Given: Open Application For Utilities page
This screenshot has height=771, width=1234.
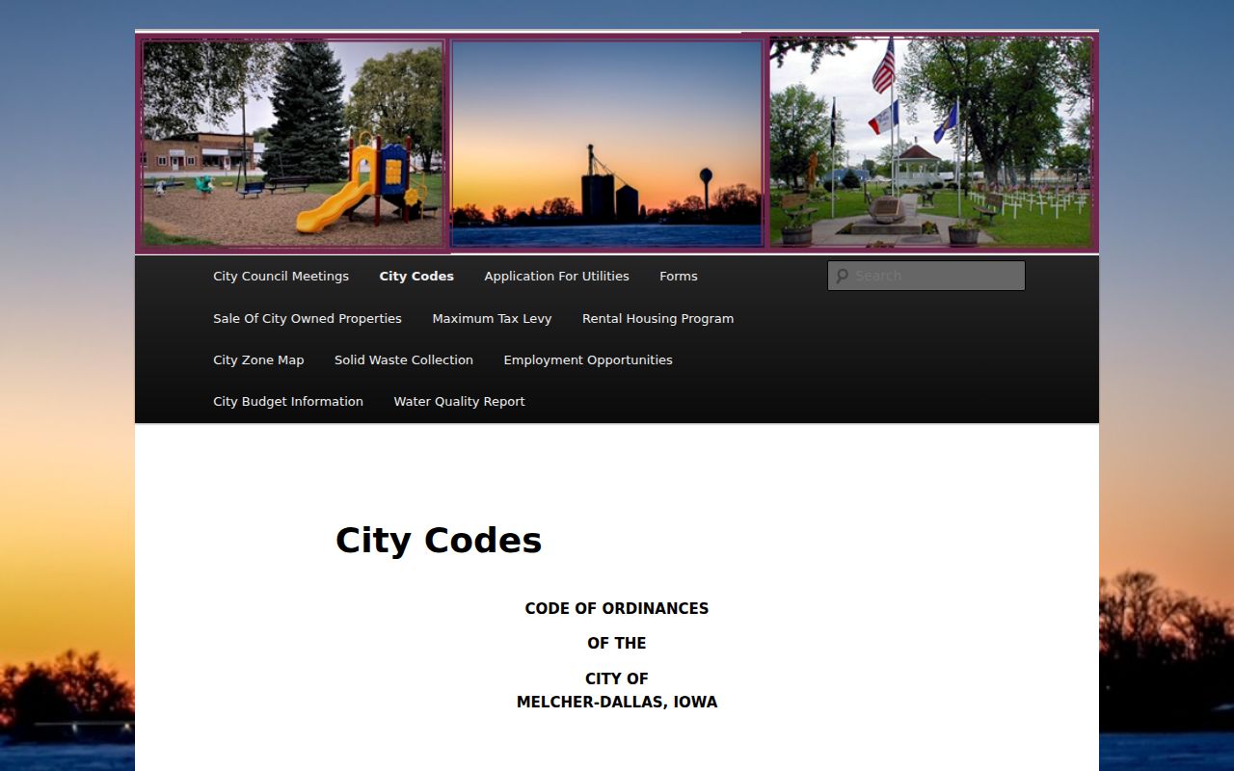Looking at the screenshot, I should (556, 276).
